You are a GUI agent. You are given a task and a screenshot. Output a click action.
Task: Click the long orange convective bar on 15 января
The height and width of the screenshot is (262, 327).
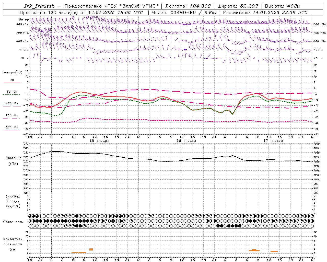[x=79, y=253]
